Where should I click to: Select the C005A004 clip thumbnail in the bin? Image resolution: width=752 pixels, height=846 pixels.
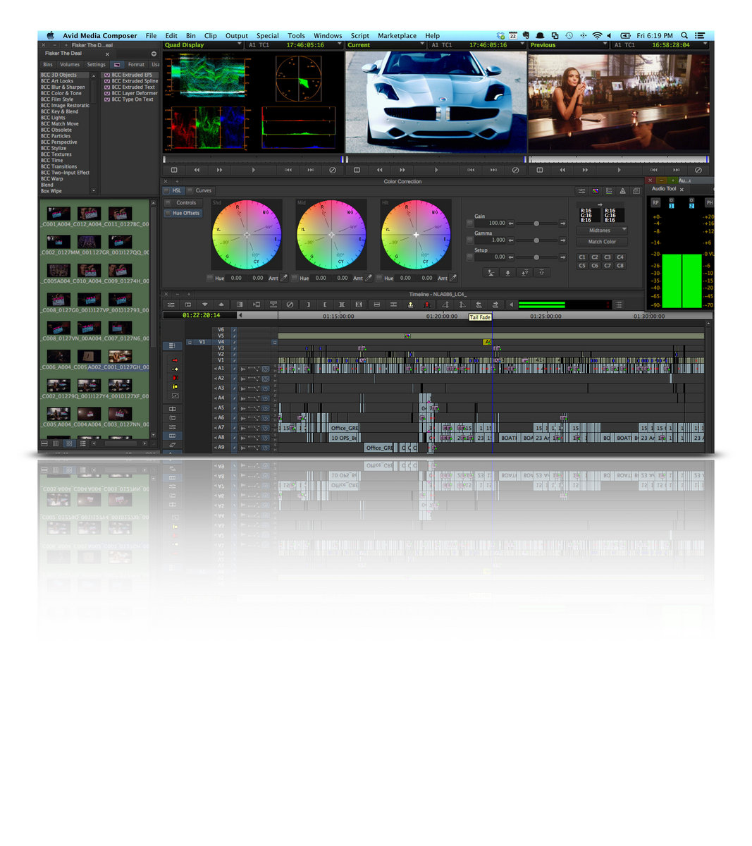[x=58, y=271]
